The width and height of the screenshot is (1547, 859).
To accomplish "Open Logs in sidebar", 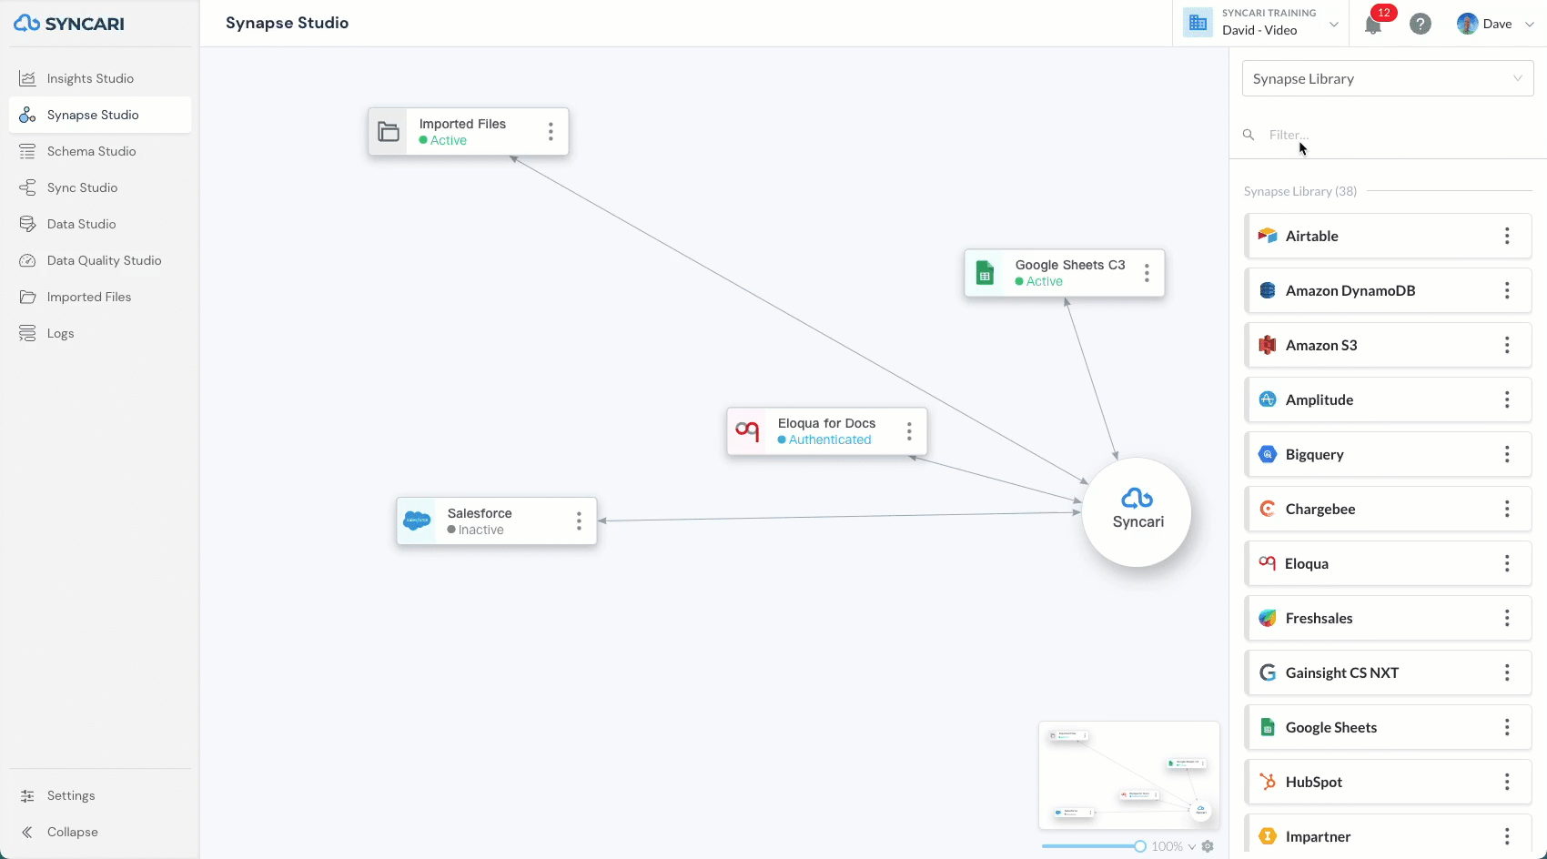I will click(x=100, y=333).
